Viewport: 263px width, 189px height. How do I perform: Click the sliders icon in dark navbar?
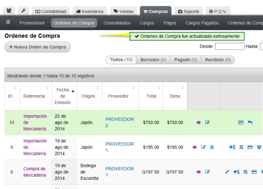click(x=8, y=22)
